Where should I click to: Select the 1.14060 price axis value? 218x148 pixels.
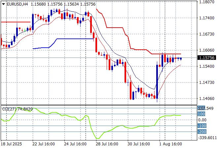click(x=207, y=99)
